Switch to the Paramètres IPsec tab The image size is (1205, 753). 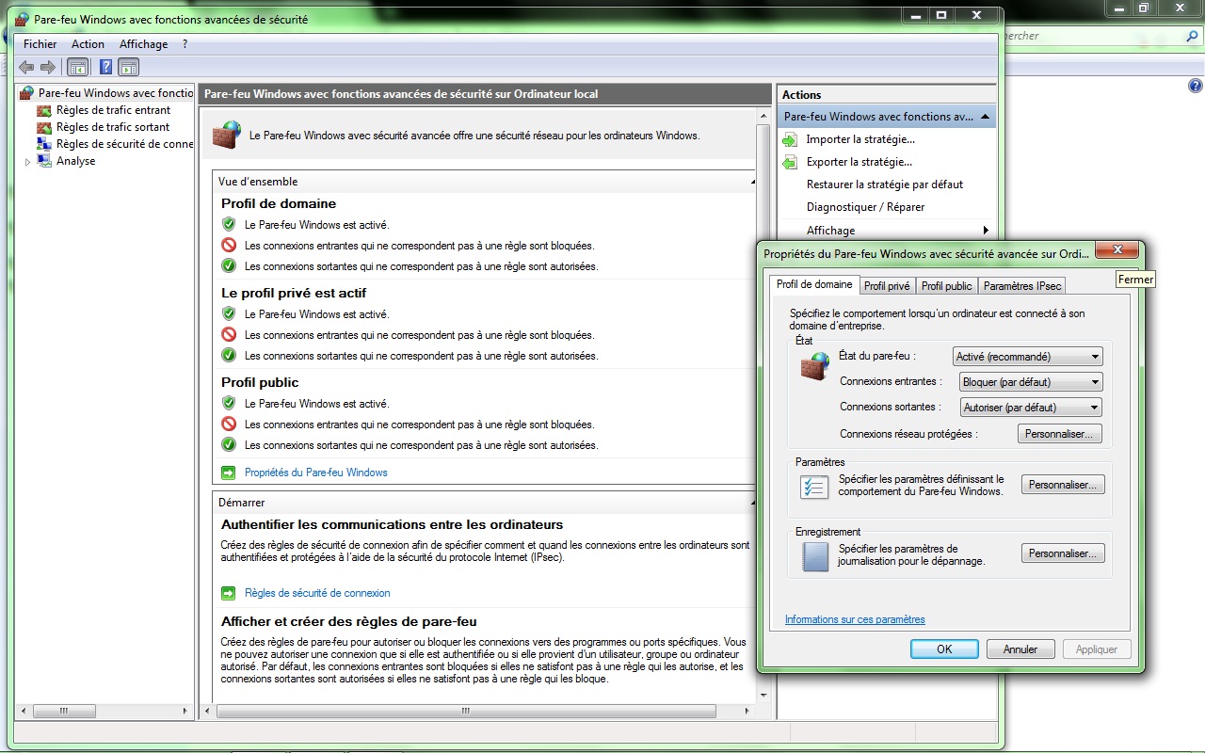[1022, 286]
